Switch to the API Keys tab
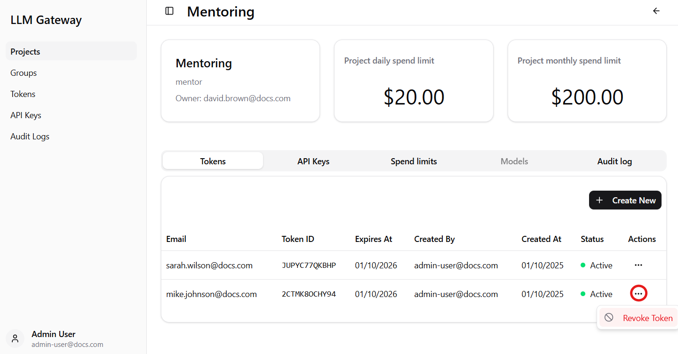 tap(313, 161)
